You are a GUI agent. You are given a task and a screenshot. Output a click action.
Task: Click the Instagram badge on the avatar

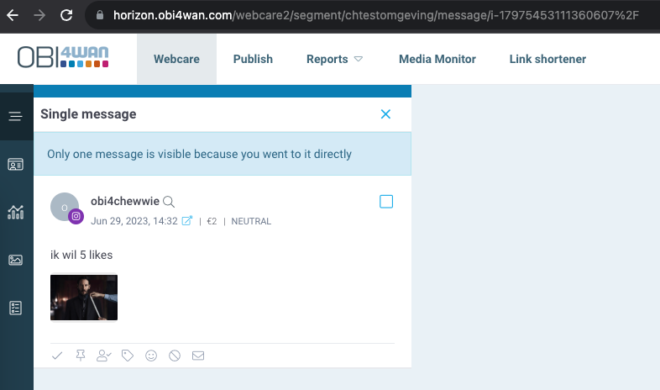[x=76, y=217]
